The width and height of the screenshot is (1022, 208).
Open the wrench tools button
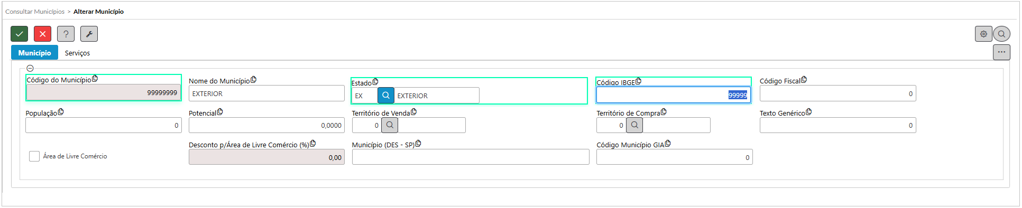click(x=89, y=34)
